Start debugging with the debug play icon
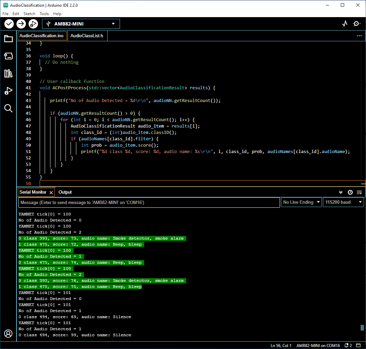This screenshot has width=366, height=349. pos(33,24)
